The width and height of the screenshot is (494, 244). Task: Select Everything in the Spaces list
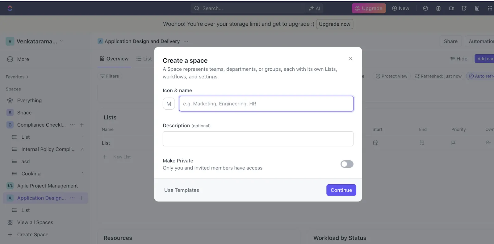point(29,100)
